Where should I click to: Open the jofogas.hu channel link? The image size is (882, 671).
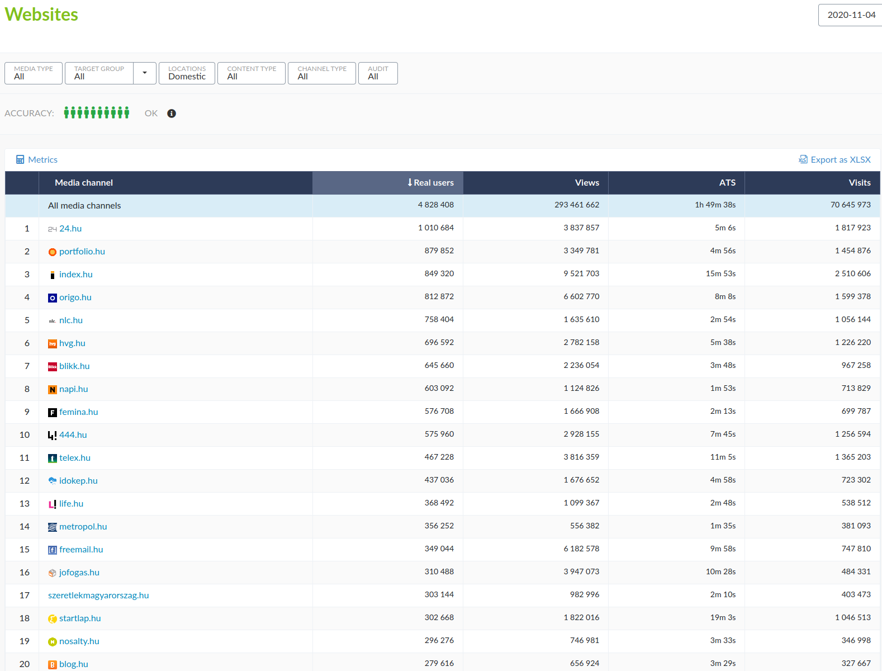point(79,573)
